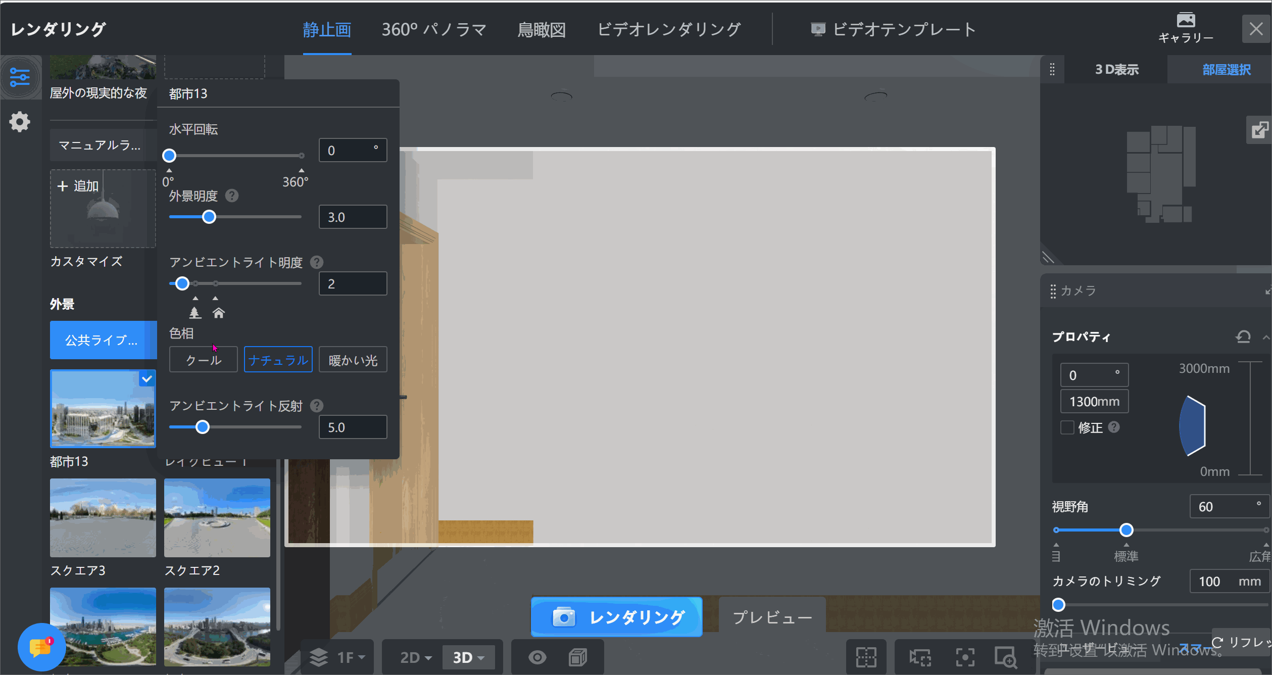Click the カメラのトリミング field 100 mm
This screenshot has height=675, width=1272.
(1230, 581)
